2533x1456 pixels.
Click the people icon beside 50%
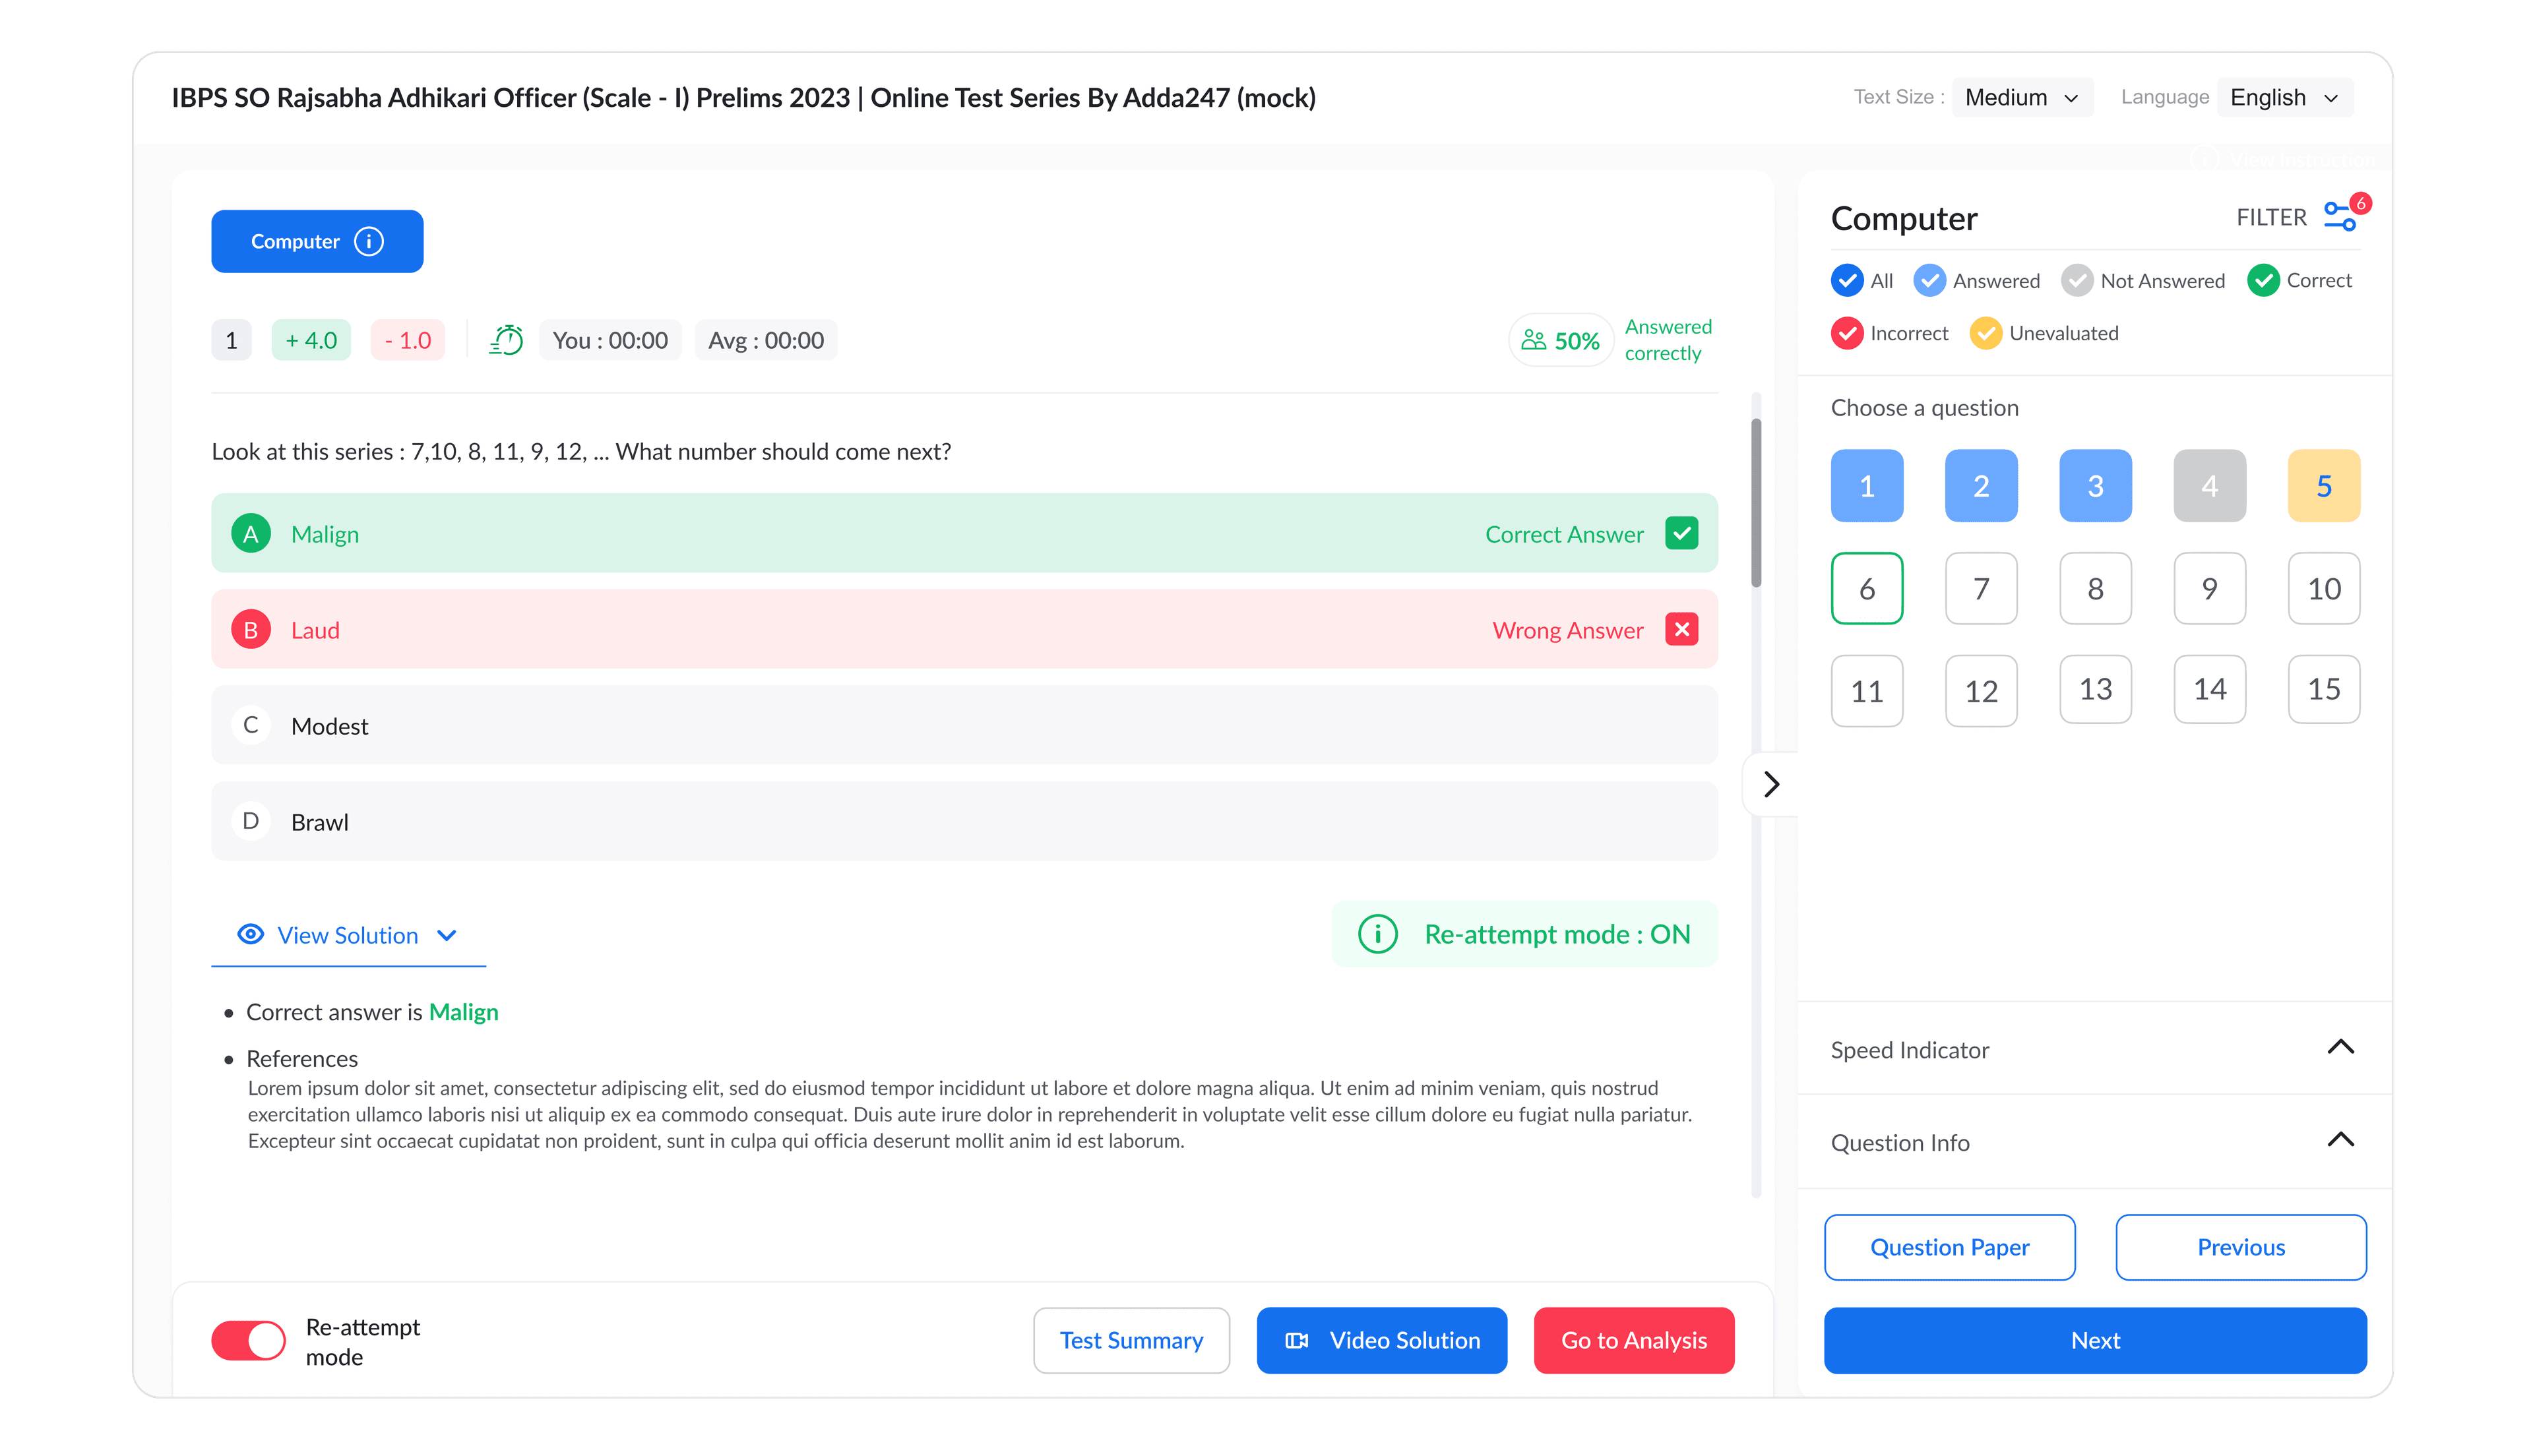click(1533, 340)
